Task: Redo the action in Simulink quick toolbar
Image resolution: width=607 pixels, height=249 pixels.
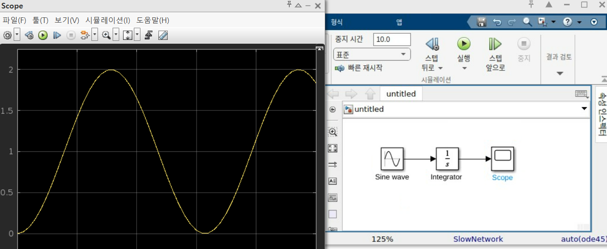Action: pyautogui.click(x=512, y=22)
